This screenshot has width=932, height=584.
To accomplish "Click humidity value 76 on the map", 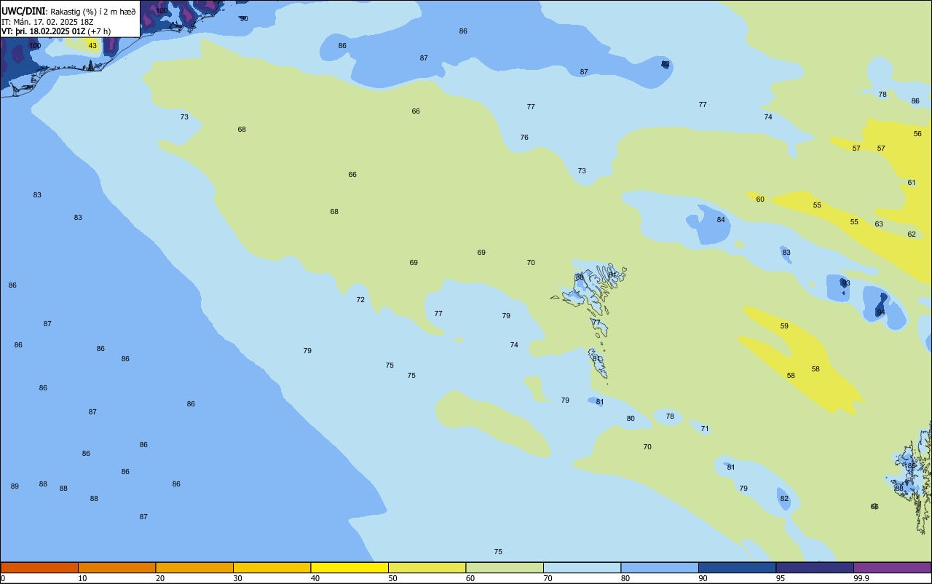I will [x=524, y=138].
